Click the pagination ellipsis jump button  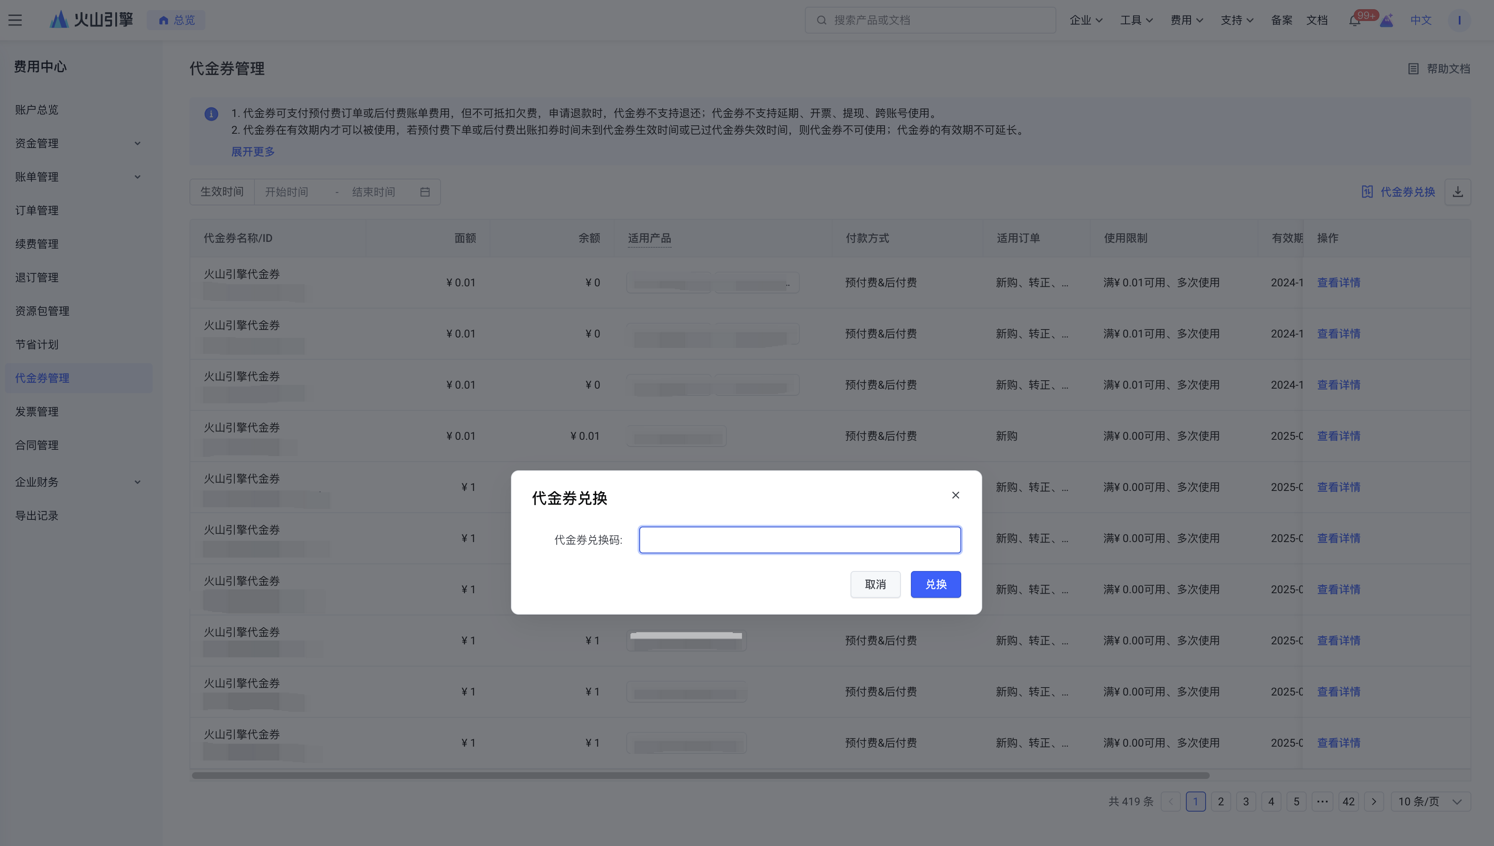[1322, 801]
